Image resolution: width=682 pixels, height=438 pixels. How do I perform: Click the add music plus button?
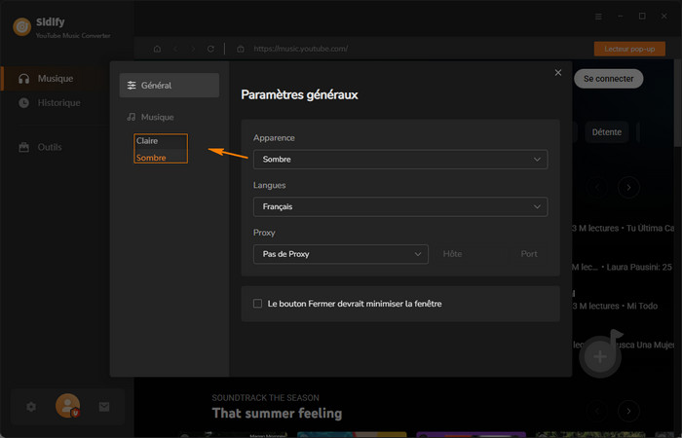600,357
